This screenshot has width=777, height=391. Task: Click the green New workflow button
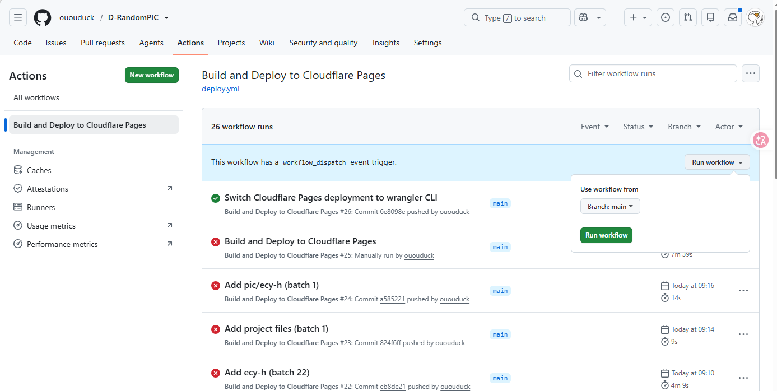click(152, 75)
